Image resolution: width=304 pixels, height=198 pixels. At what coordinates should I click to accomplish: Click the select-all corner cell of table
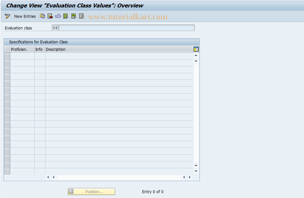click(x=7, y=49)
